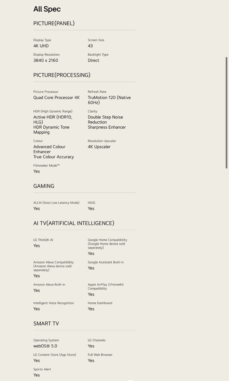Select the GAMING section heading
Screen dimensions: 229x381
pyautogui.click(x=44, y=186)
